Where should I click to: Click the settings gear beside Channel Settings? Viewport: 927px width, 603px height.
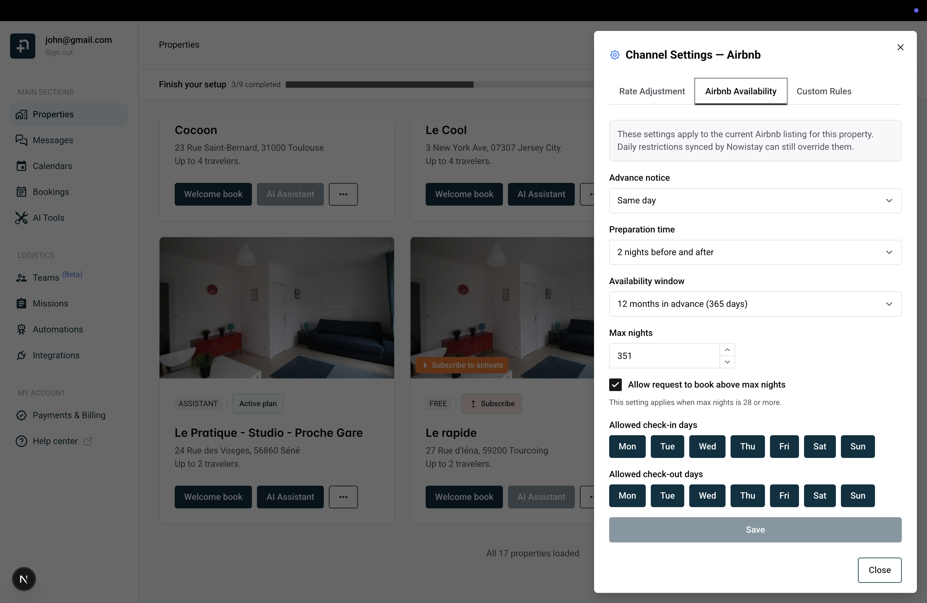615,55
